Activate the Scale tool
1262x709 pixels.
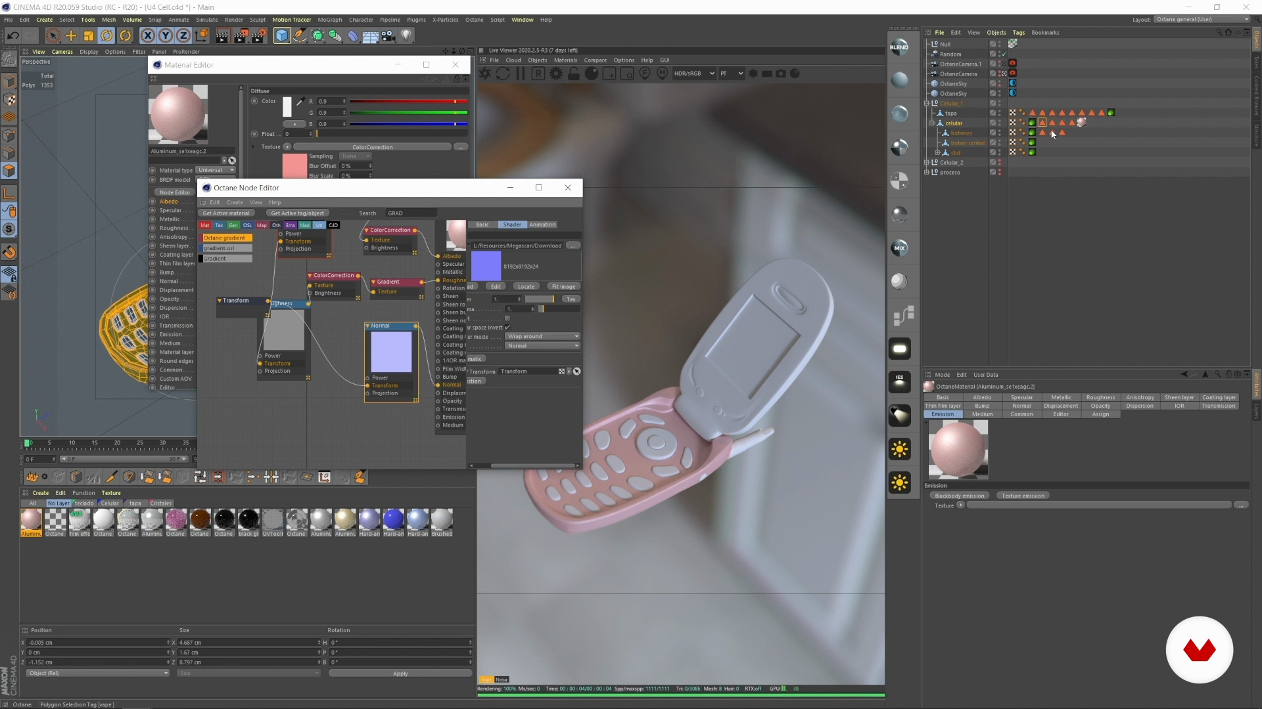[x=89, y=35]
